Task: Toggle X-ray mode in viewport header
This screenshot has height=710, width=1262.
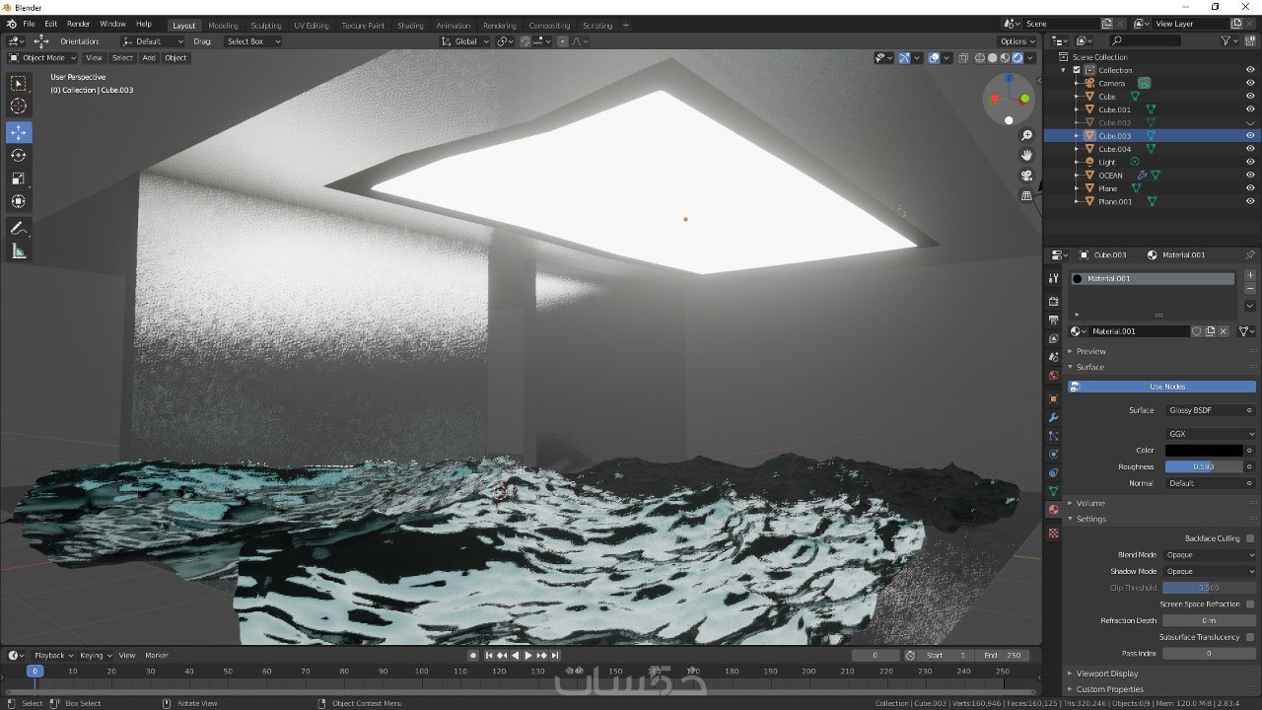Action: 964,57
